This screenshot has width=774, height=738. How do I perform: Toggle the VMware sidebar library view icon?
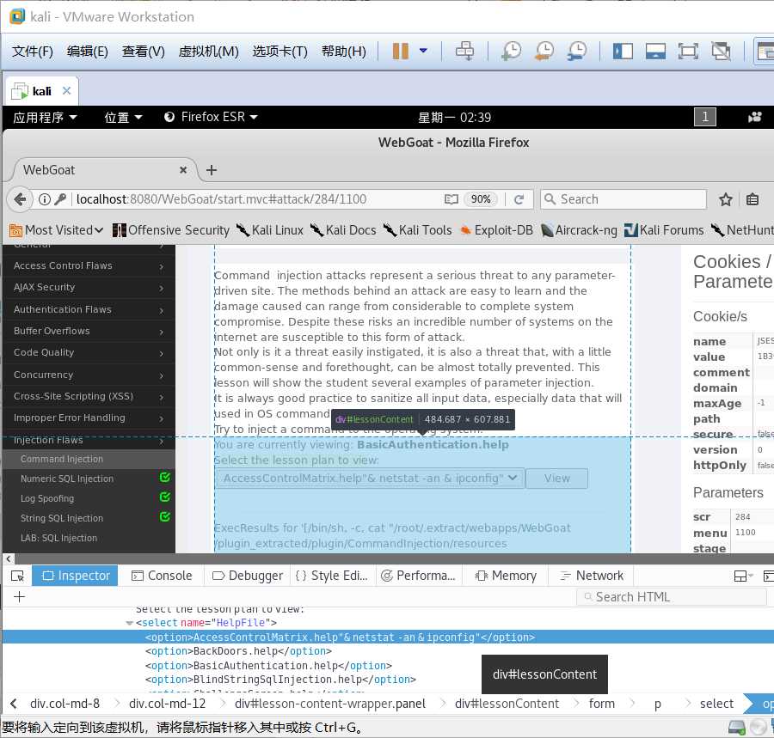[x=623, y=51]
